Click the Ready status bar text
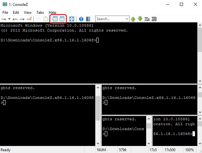 click(5, 150)
